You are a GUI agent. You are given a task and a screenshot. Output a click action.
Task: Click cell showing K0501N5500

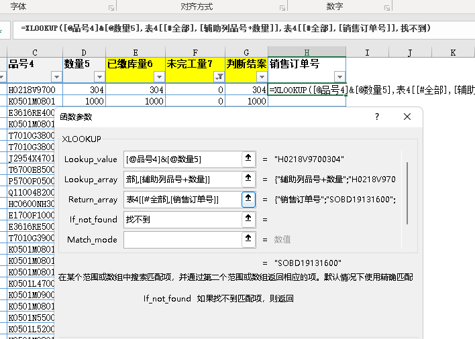(31, 318)
